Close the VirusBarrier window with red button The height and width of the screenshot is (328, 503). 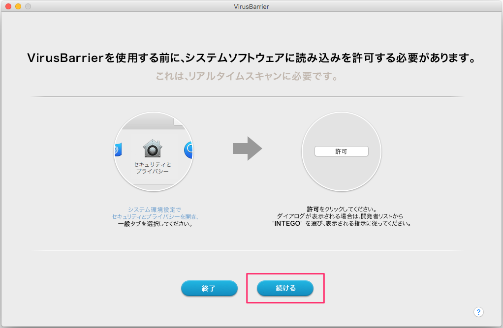[8, 6]
